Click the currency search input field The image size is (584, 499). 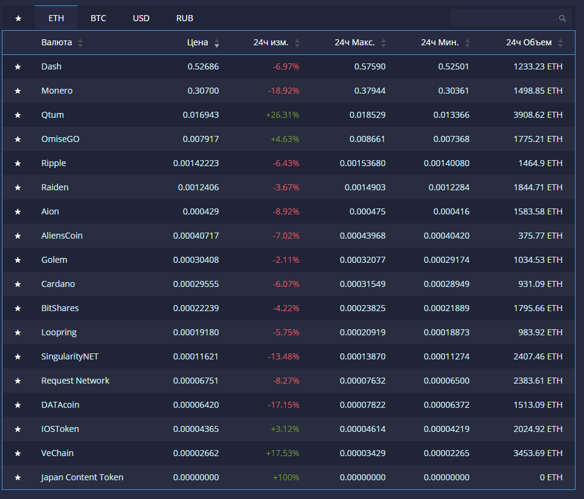pos(512,18)
